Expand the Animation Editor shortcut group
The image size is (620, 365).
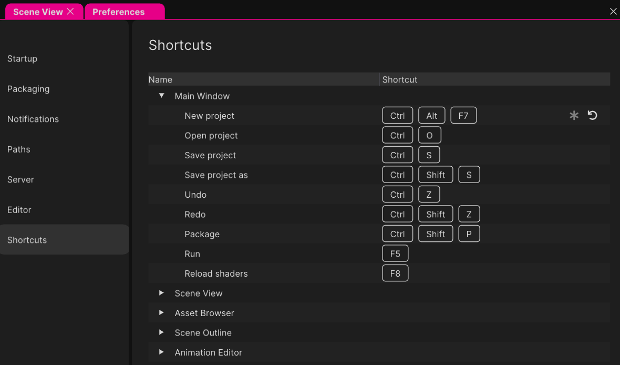161,352
